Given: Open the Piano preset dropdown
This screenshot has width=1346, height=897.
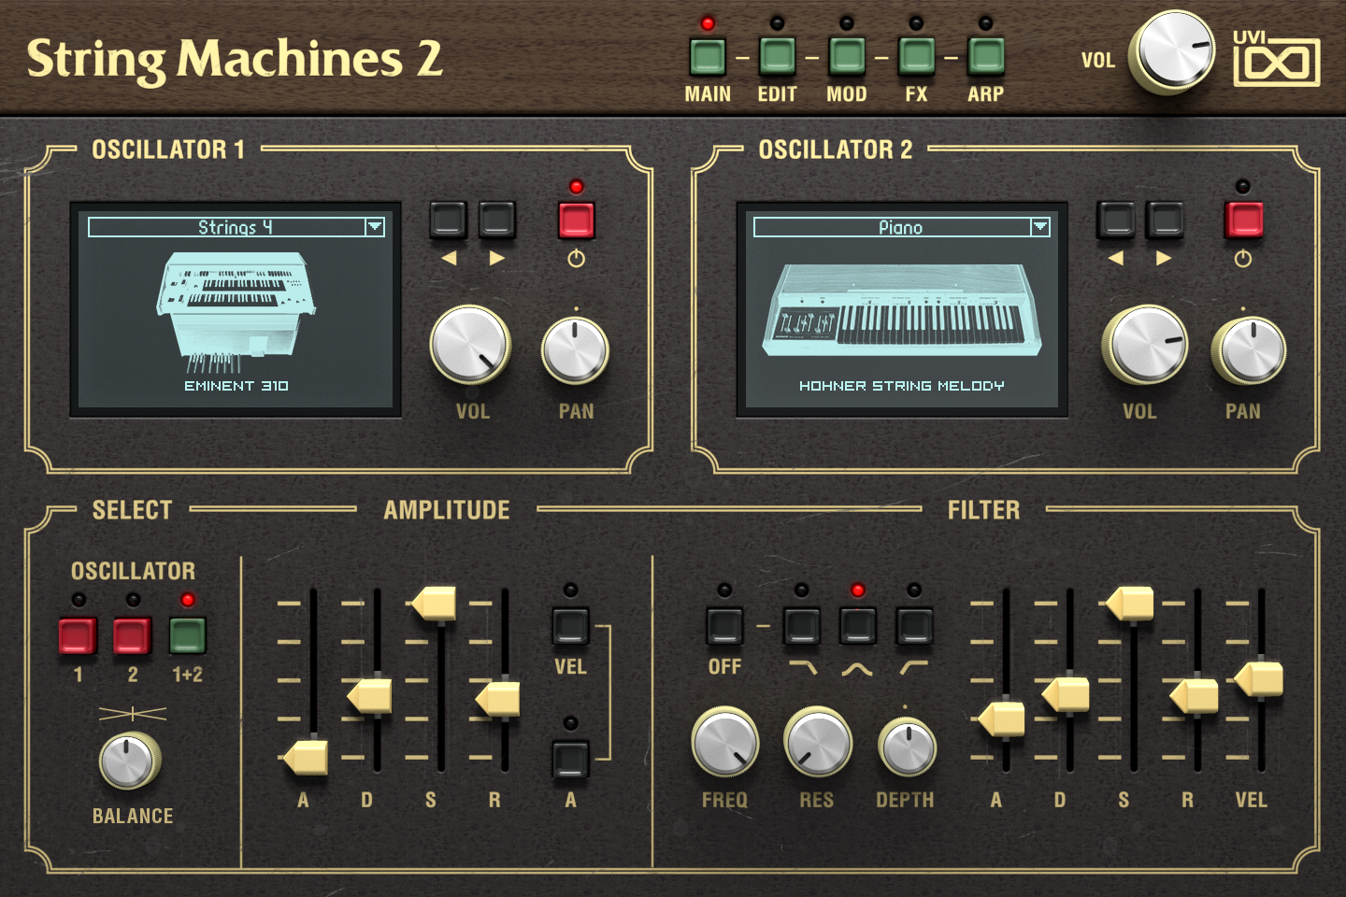Looking at the screenshot, I should coord(900,226).
